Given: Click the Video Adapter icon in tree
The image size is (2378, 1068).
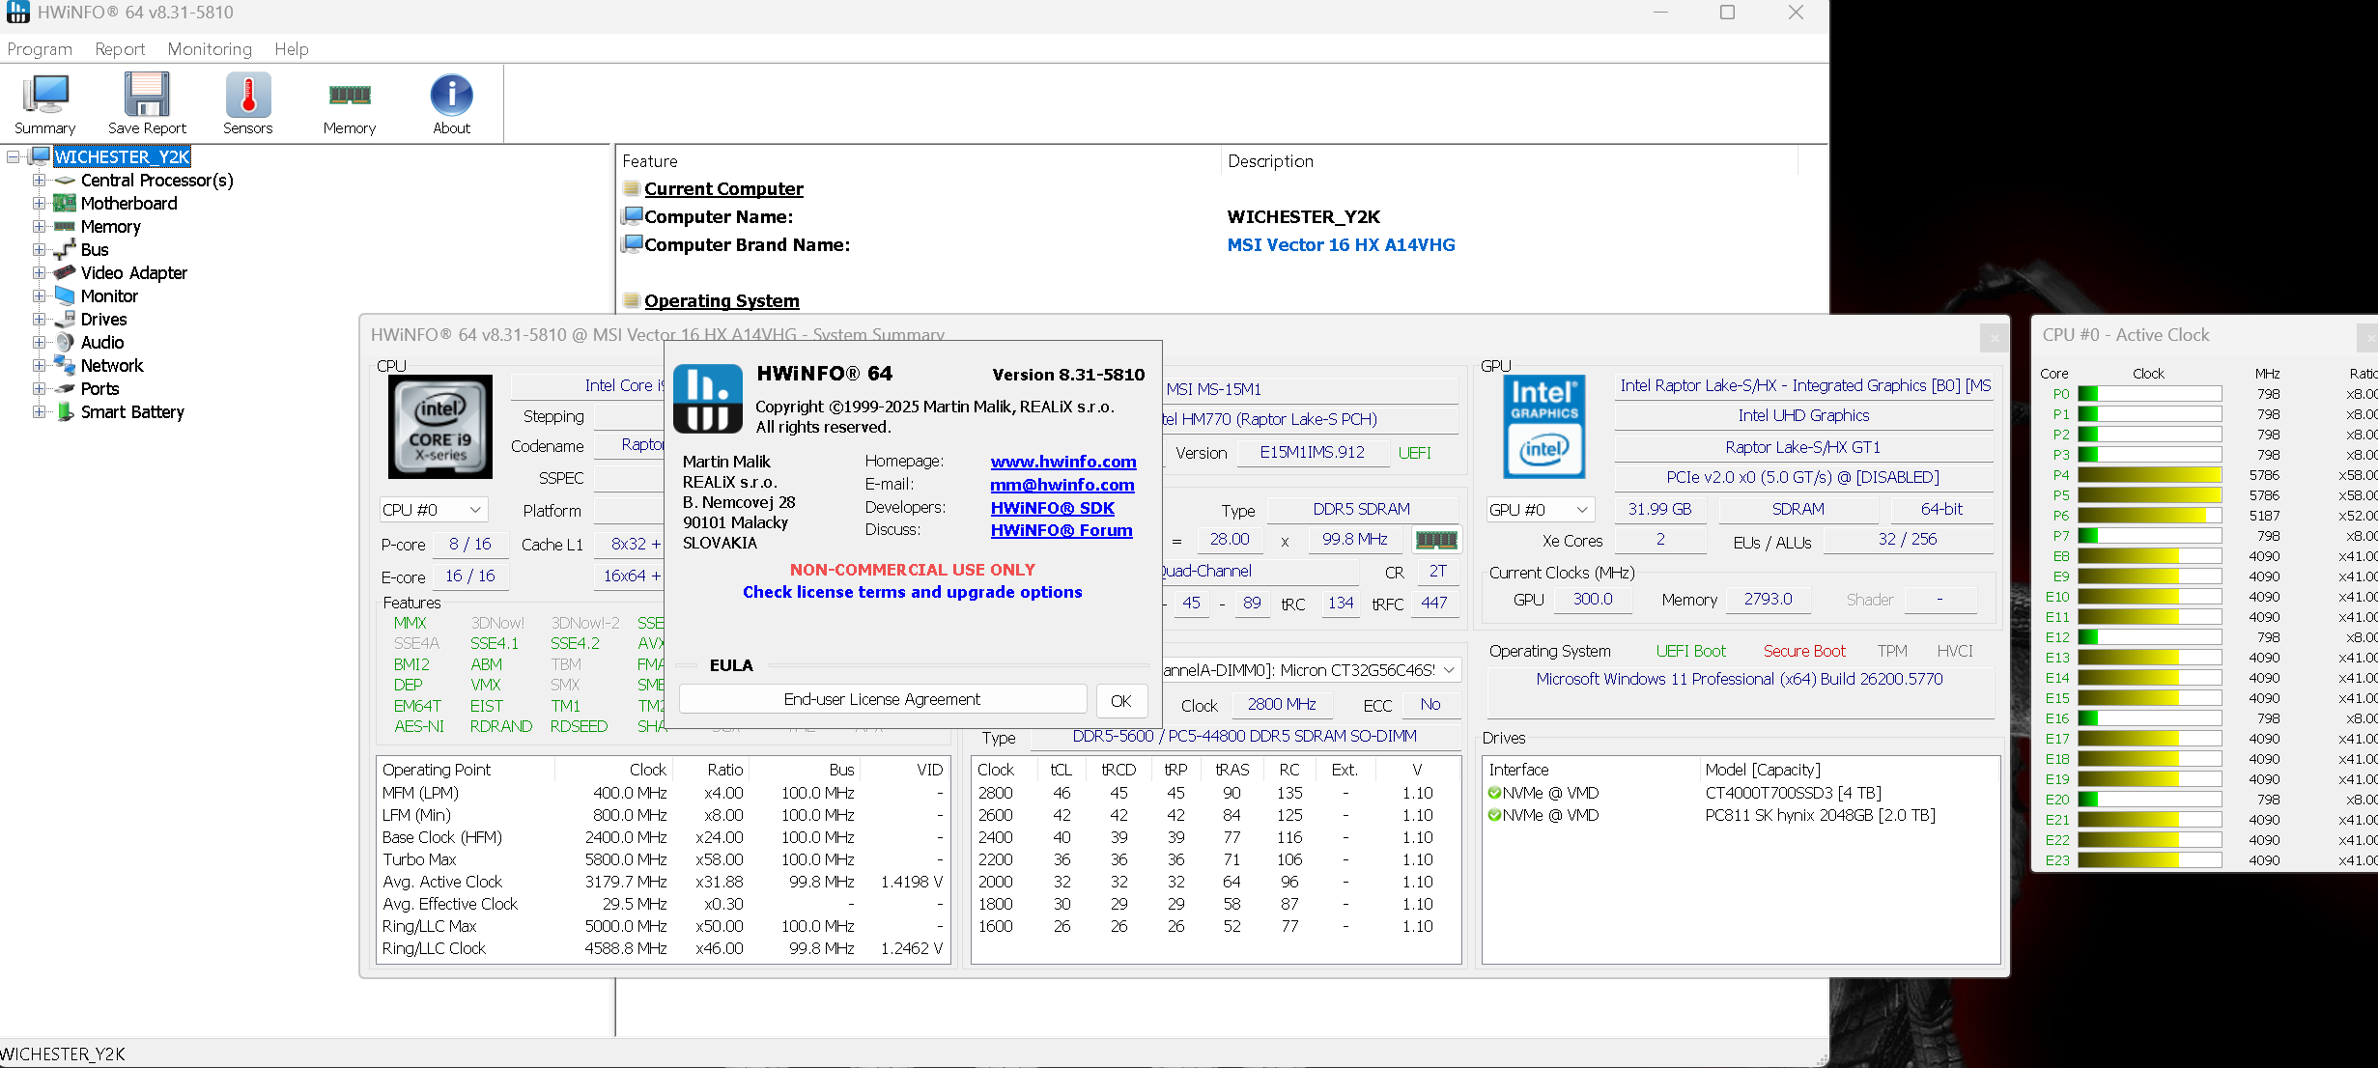Looking at the screenshot, I should point(65,273).
